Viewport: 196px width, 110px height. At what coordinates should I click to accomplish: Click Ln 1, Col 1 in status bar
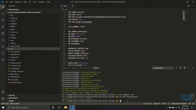[148, 104]
